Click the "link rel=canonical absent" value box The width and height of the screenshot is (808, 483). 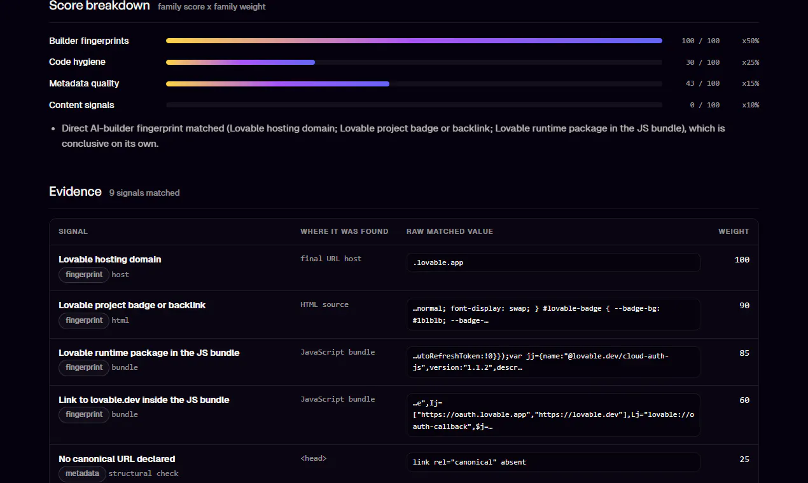(x=554, y=462)
